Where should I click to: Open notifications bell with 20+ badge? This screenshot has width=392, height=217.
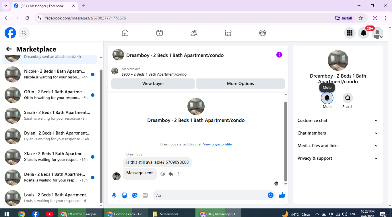tap(364, 33)
